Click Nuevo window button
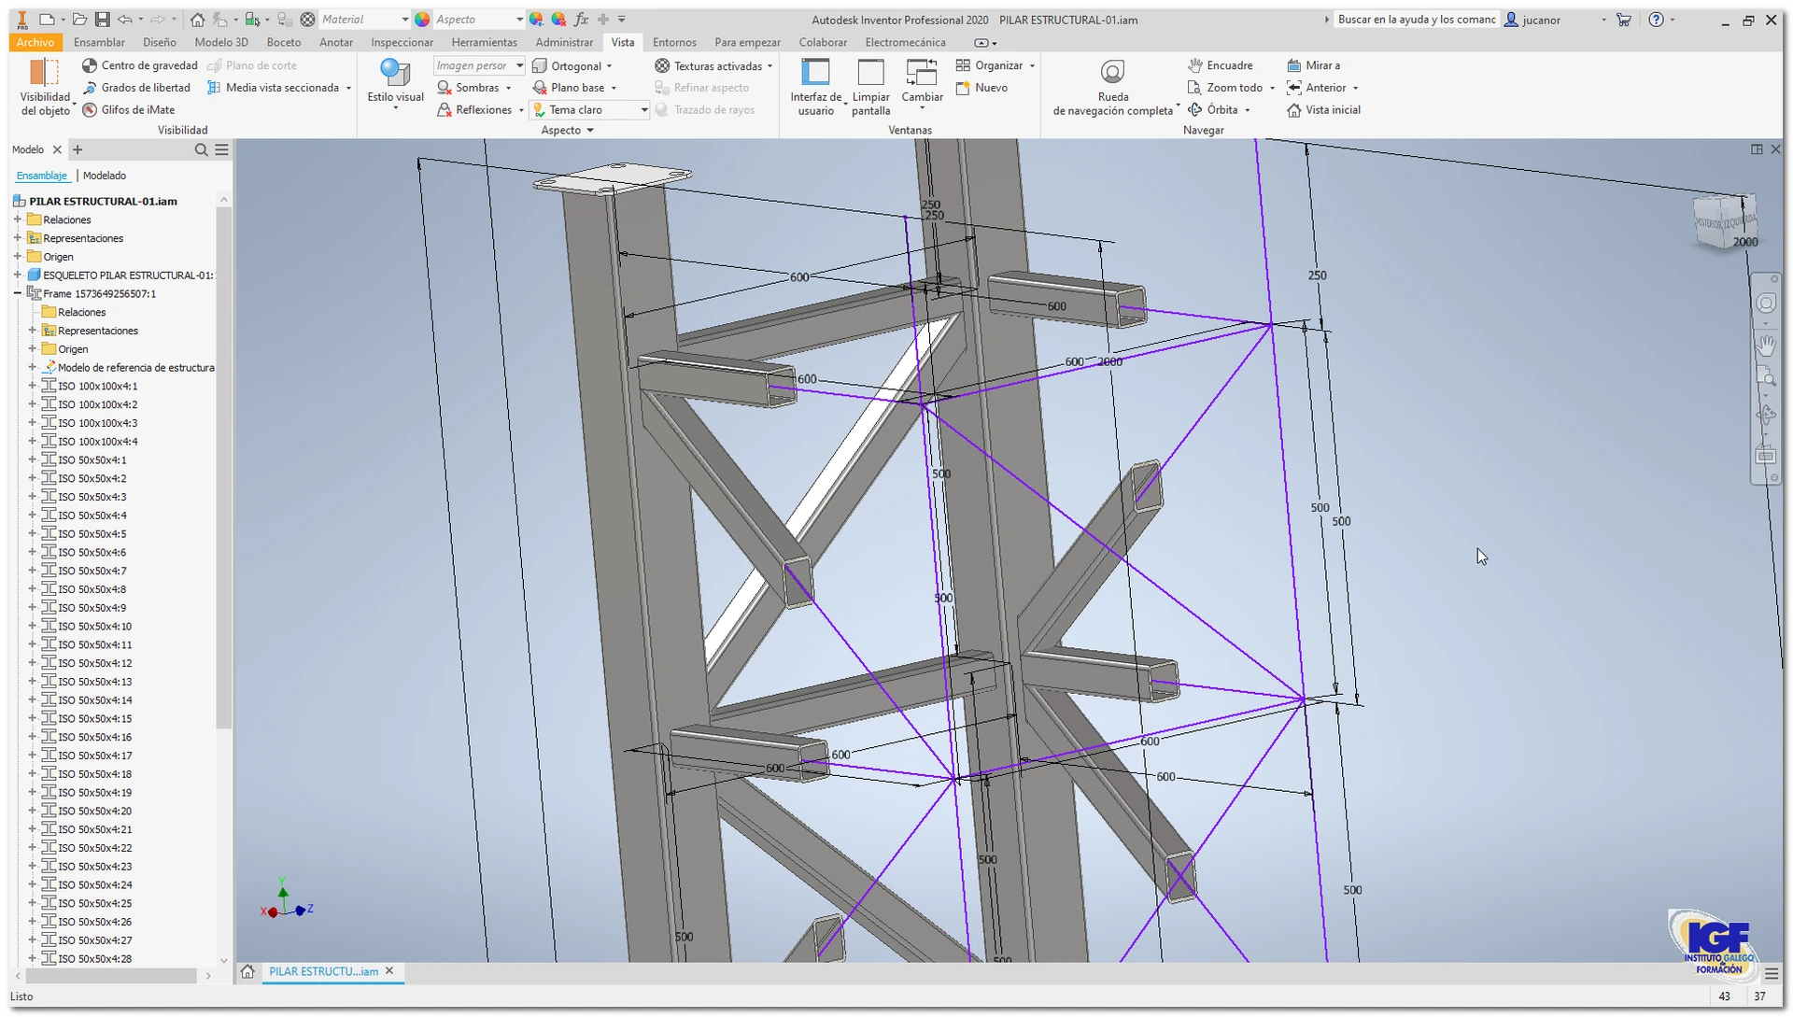Screen dimensions: 1793x1017 981,88
